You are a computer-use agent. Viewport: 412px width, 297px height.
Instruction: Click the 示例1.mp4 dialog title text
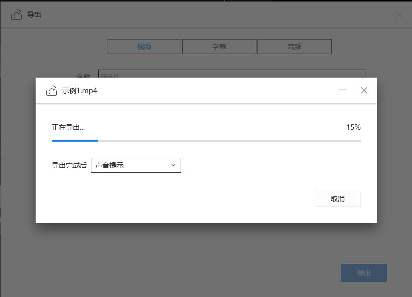[79, 91]
